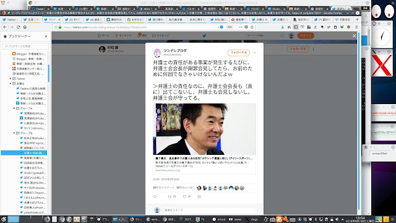
Task: Close the active ツンデ tab
Action: 59,19
